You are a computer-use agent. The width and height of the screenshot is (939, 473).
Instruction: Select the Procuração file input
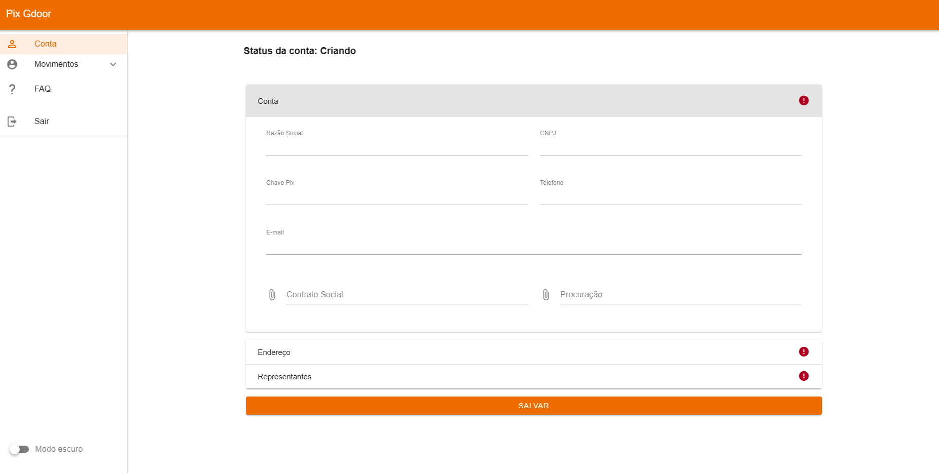[x=681, y=295]
